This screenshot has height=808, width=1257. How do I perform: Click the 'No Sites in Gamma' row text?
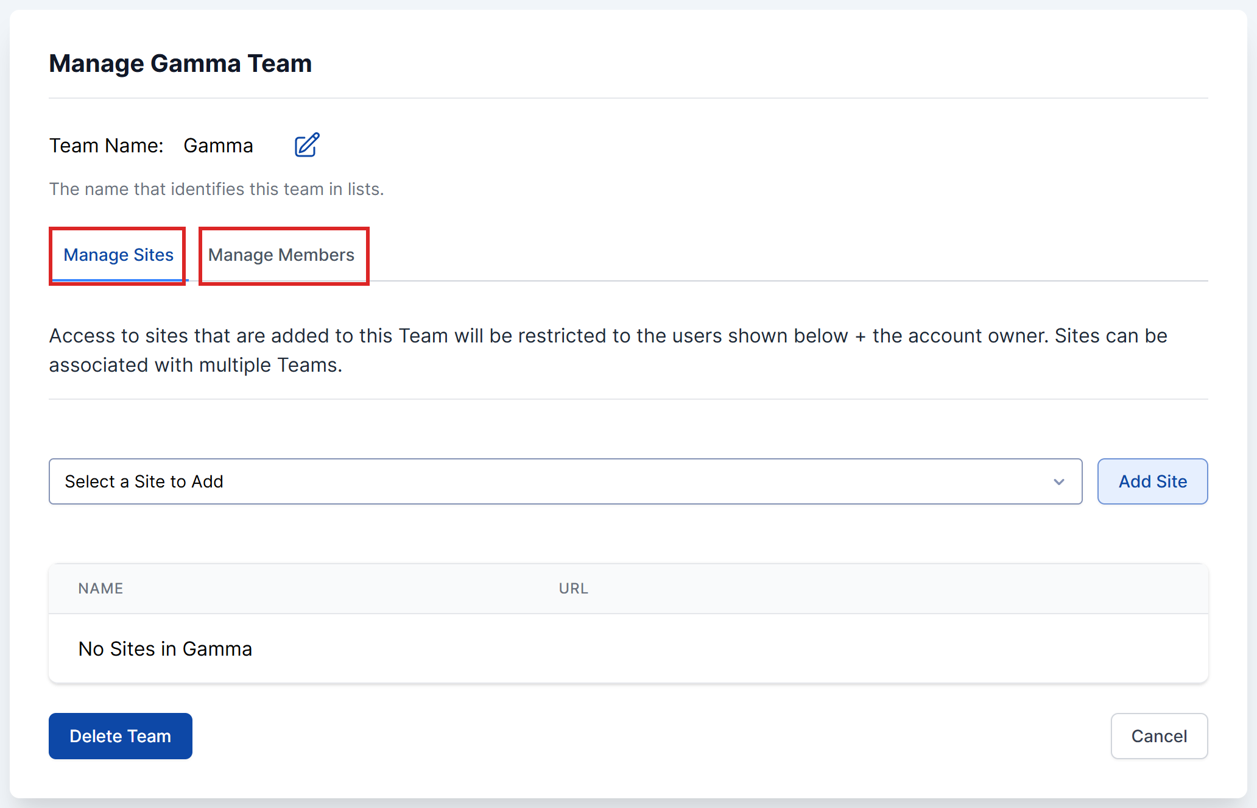point(165,649)
